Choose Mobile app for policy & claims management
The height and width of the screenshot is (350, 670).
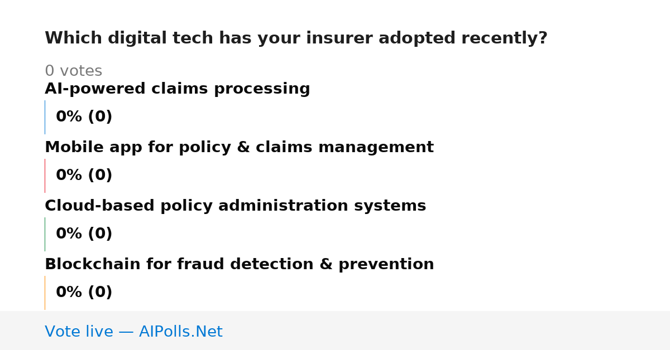point(239,148)
